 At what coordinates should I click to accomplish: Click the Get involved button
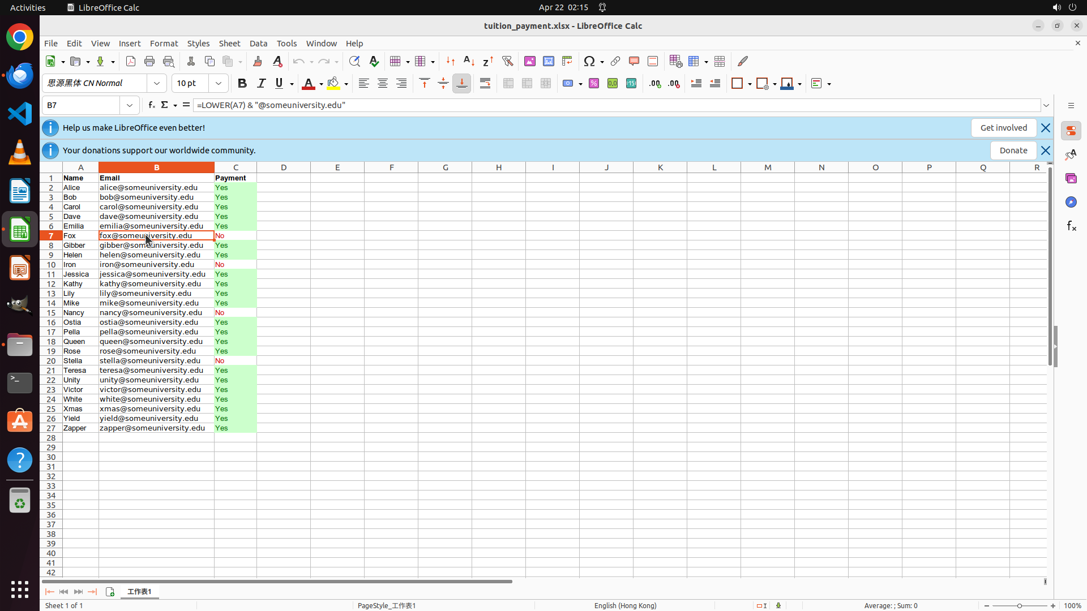[x=1003, y=128]
